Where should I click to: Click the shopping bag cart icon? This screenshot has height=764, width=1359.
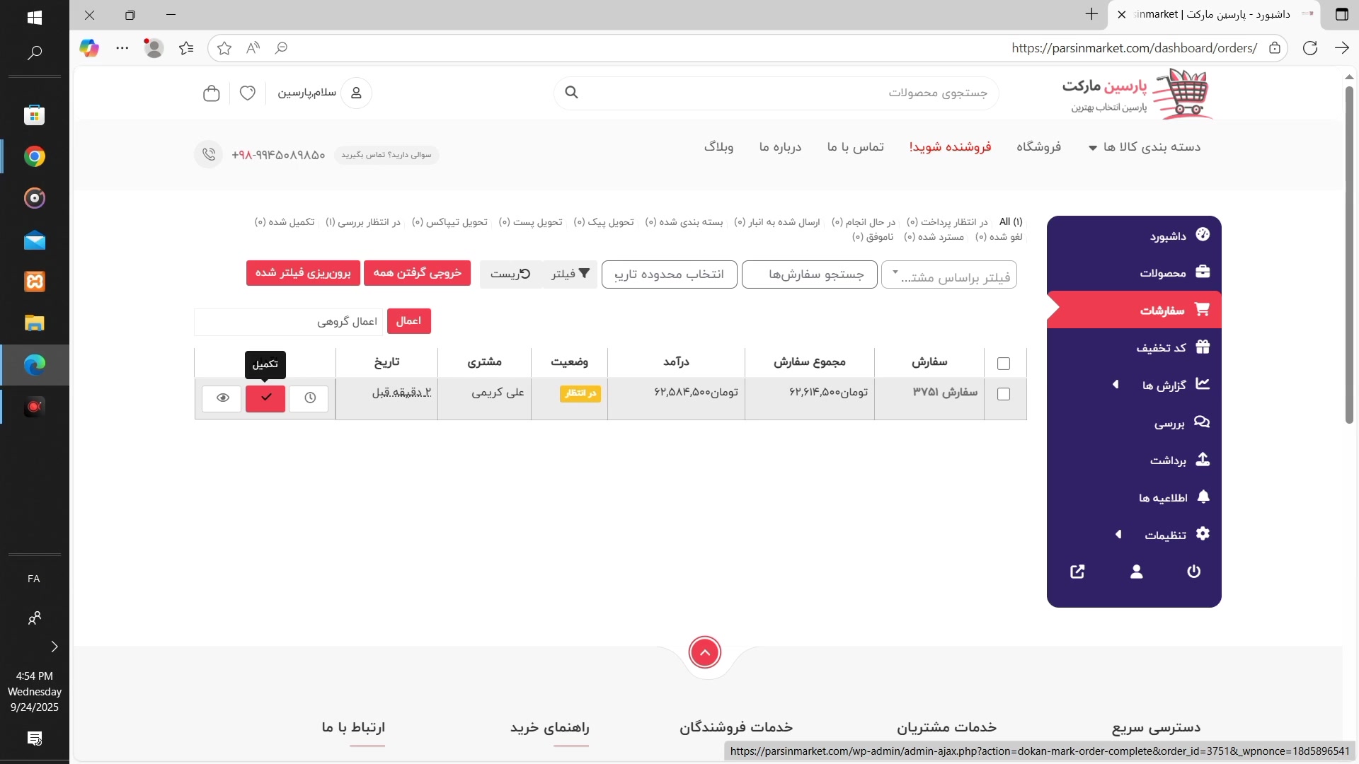(x=211, y=93)
